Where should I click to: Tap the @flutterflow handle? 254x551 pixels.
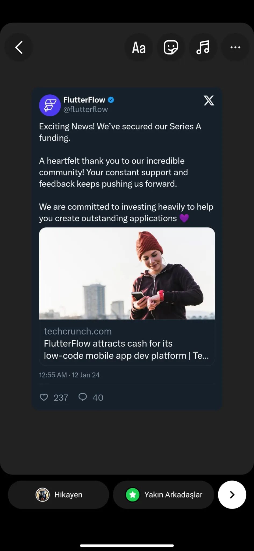pos(85,110)
